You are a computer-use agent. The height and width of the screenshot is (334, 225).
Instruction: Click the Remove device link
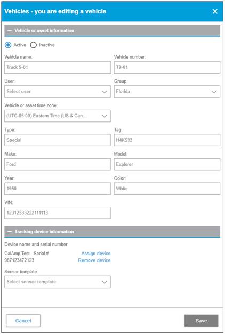click(x=94, y=260)
